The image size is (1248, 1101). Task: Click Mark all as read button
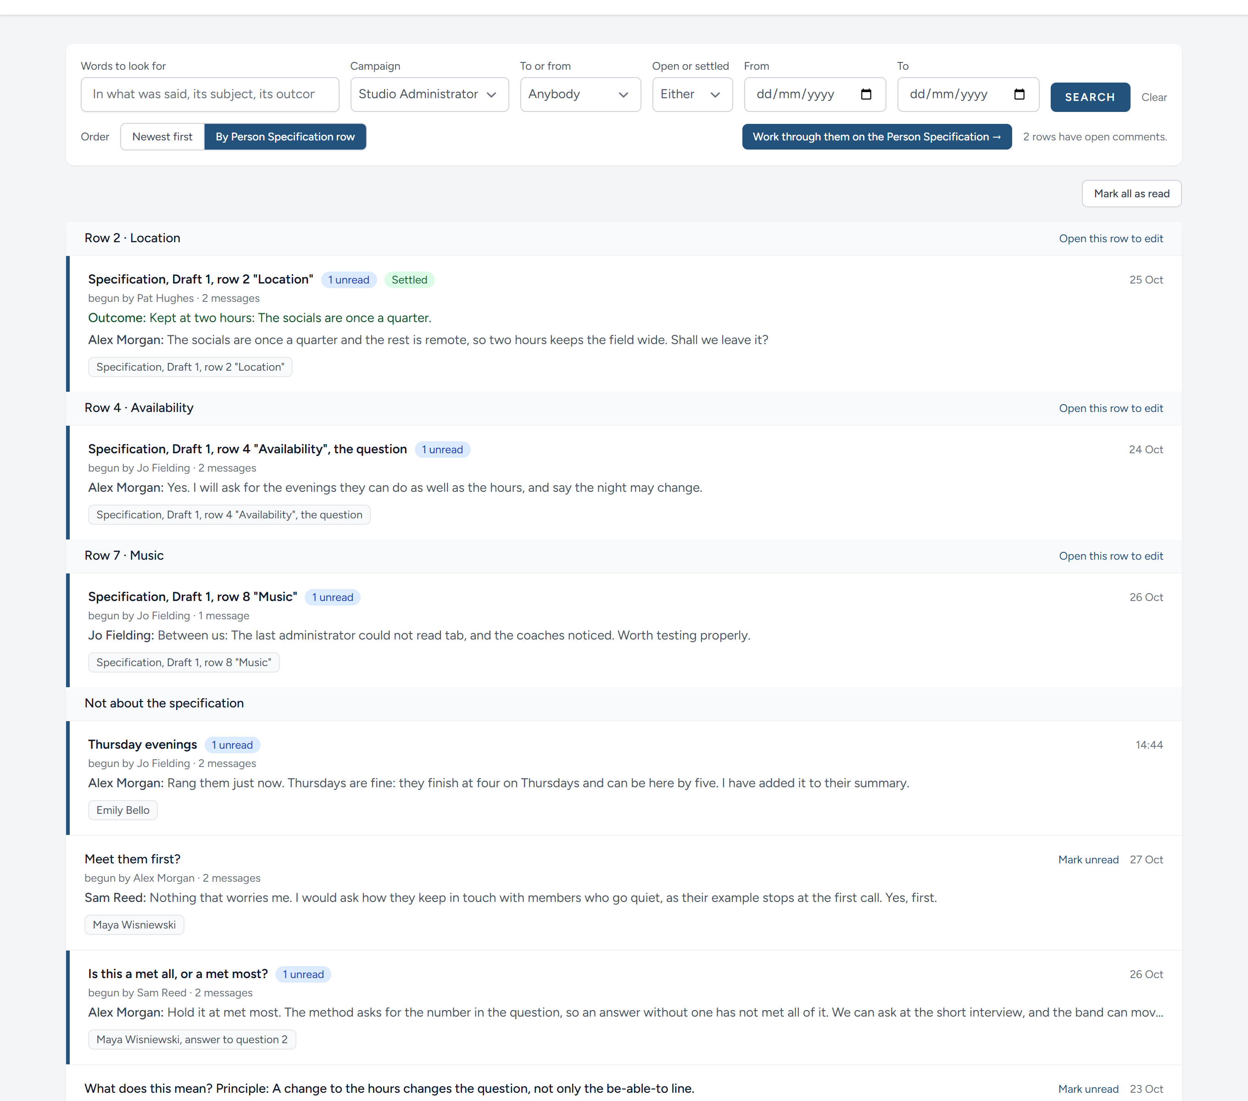click(1131, 194)
